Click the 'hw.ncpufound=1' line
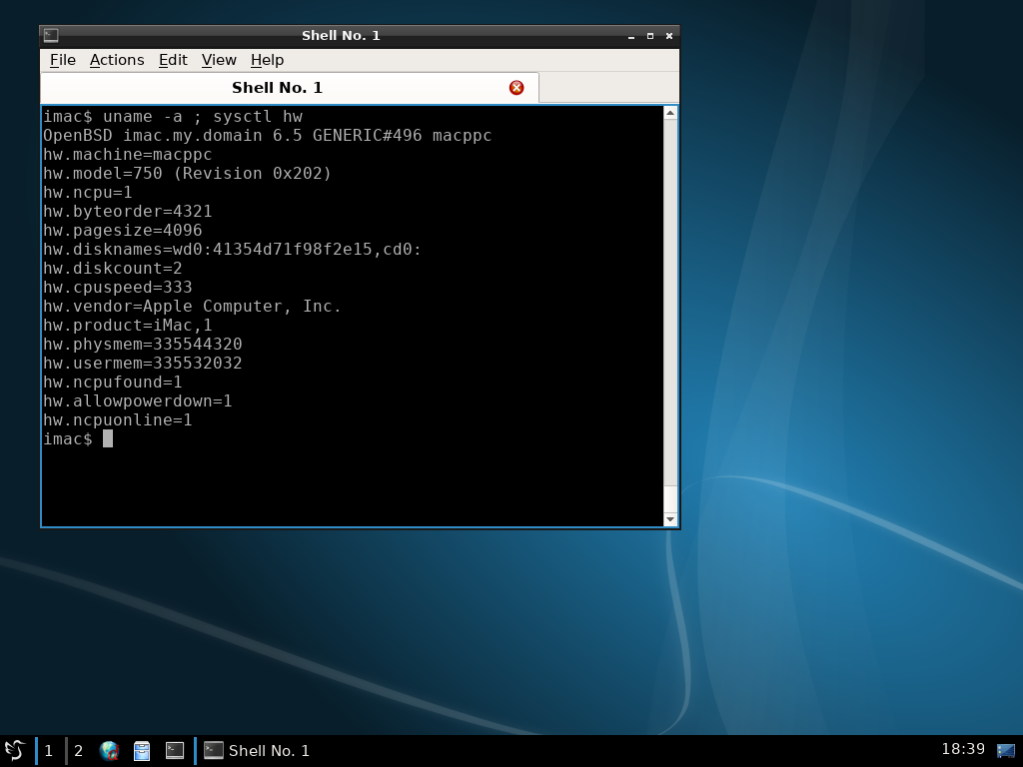Screen dimensions: 1023x767 click(x=113, y=382)
